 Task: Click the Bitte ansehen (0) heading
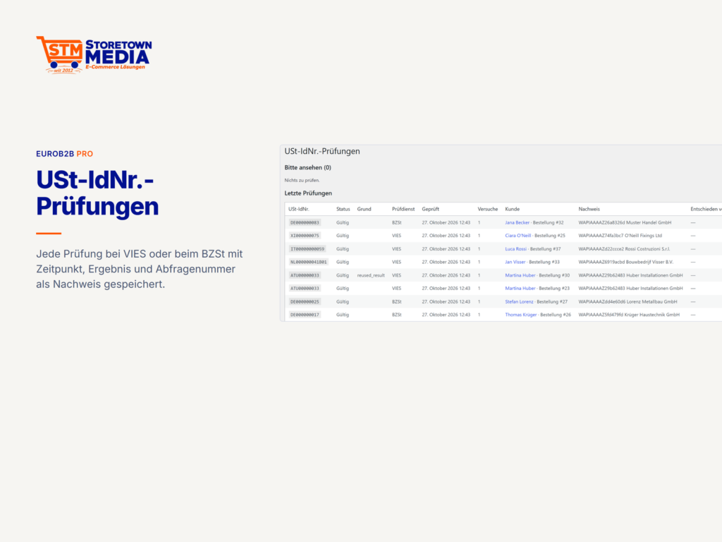coord(307,167)
